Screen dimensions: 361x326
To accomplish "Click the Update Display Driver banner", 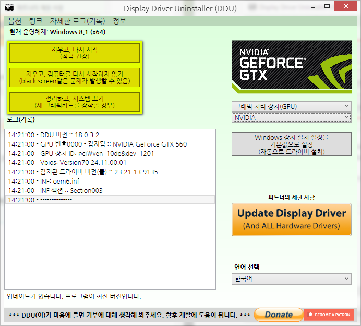I will [292, 220].
